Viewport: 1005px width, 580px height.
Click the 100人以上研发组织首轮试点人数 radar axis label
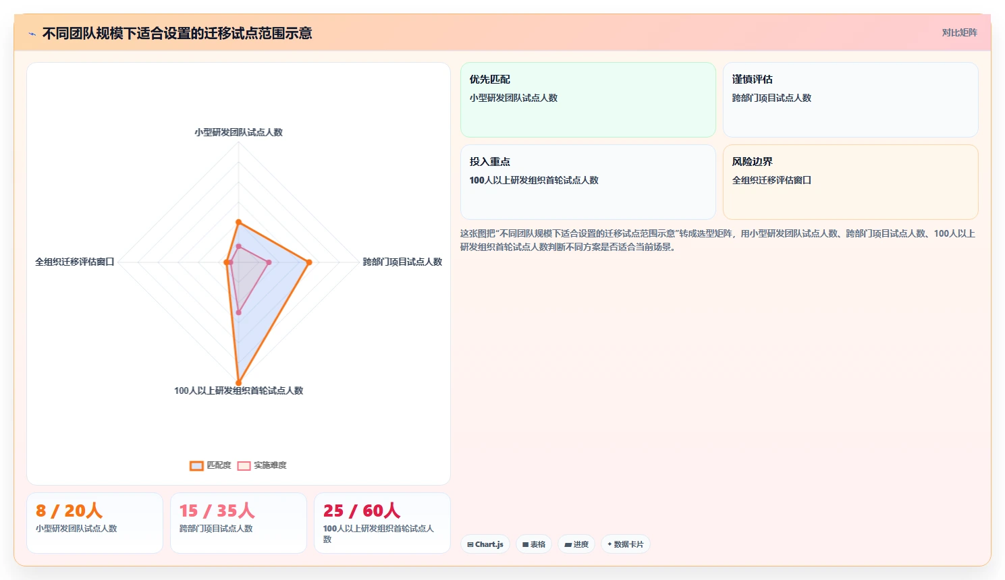(238, 390)
